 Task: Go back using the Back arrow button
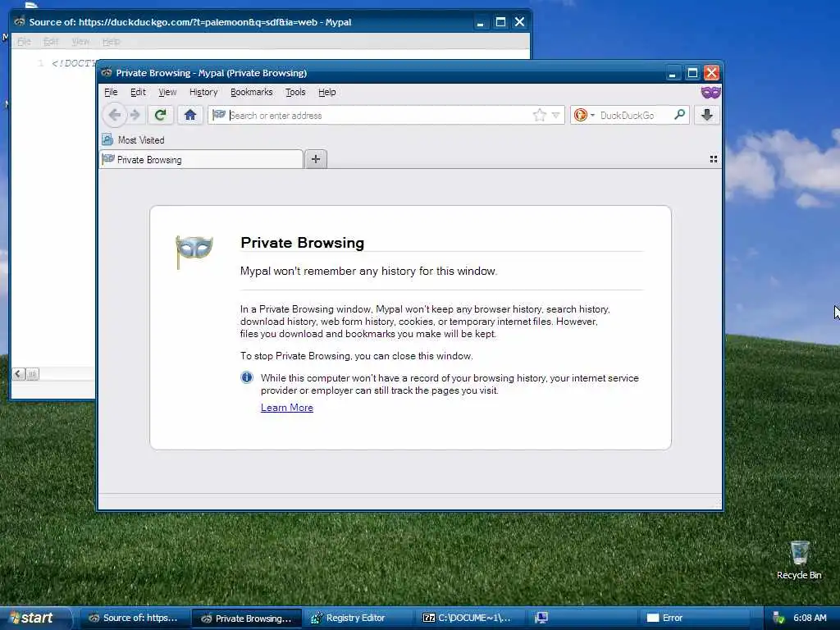(114, 115)
